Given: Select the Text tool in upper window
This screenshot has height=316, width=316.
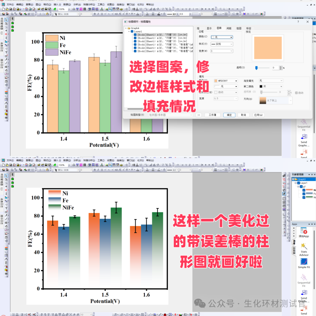Looking at the screenshot, I should 6,52.
